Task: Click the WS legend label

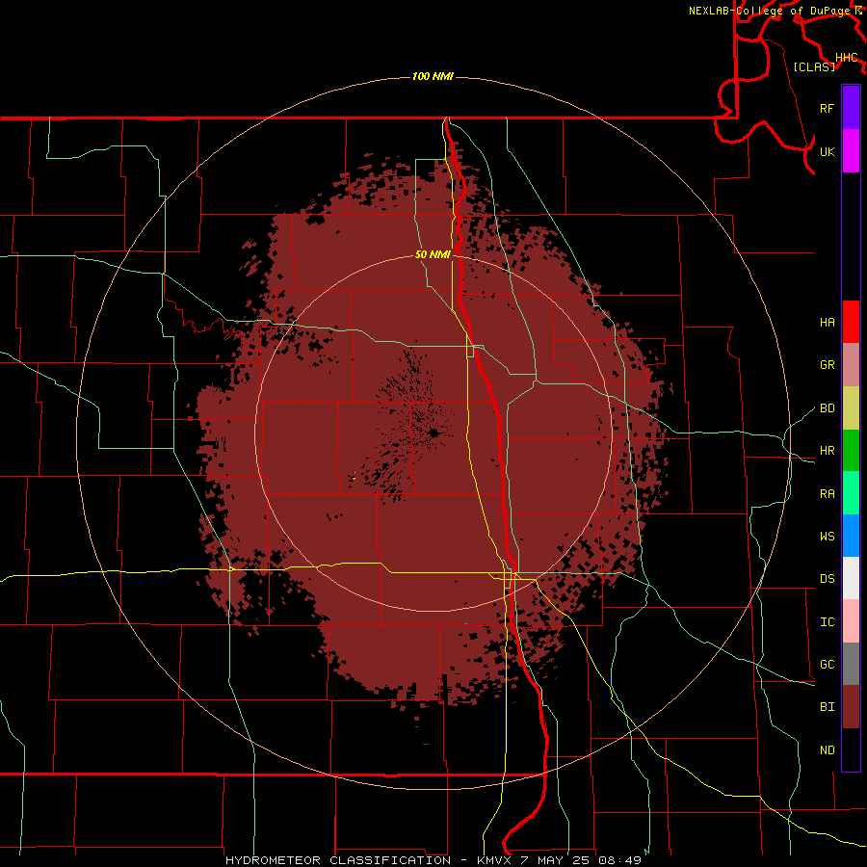Action: (x=827, y=537)
